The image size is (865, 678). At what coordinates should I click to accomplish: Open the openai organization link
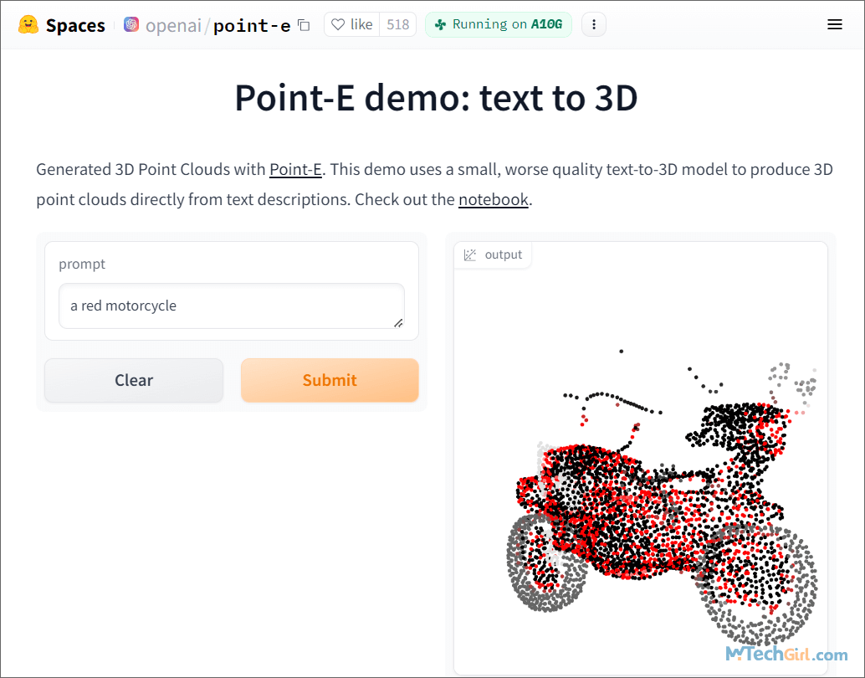[x=173, y=25]
